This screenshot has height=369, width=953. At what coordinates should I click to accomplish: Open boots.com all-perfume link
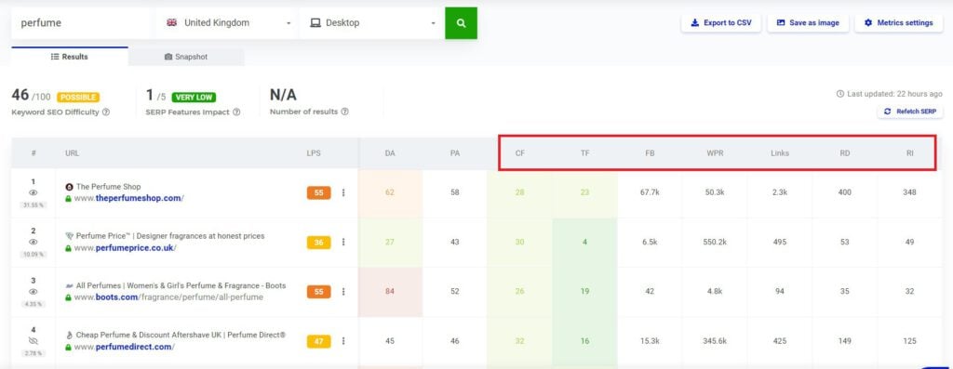pos(168,297)
